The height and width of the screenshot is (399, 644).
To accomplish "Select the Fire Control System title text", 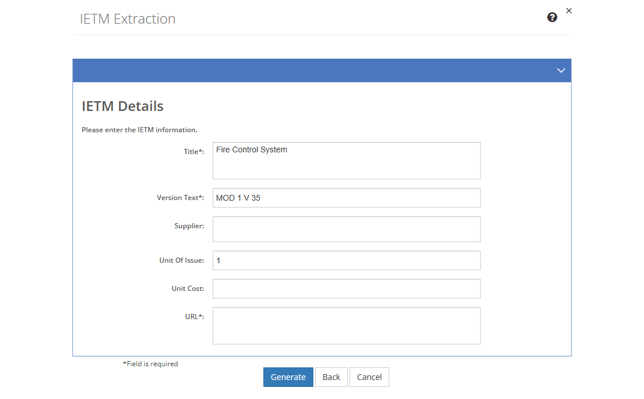I will 251,149.
